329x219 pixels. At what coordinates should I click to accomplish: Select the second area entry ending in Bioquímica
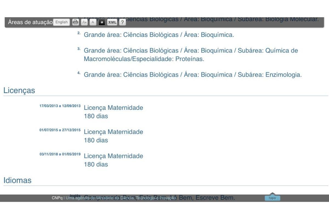click(159, 35)
